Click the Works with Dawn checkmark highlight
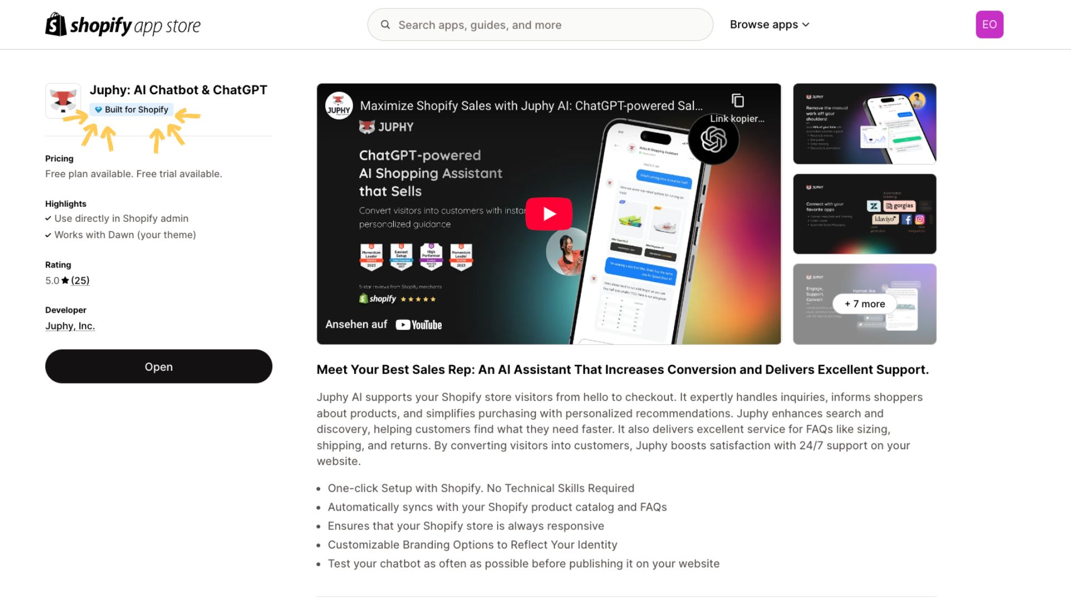 (x=48, y=235)
